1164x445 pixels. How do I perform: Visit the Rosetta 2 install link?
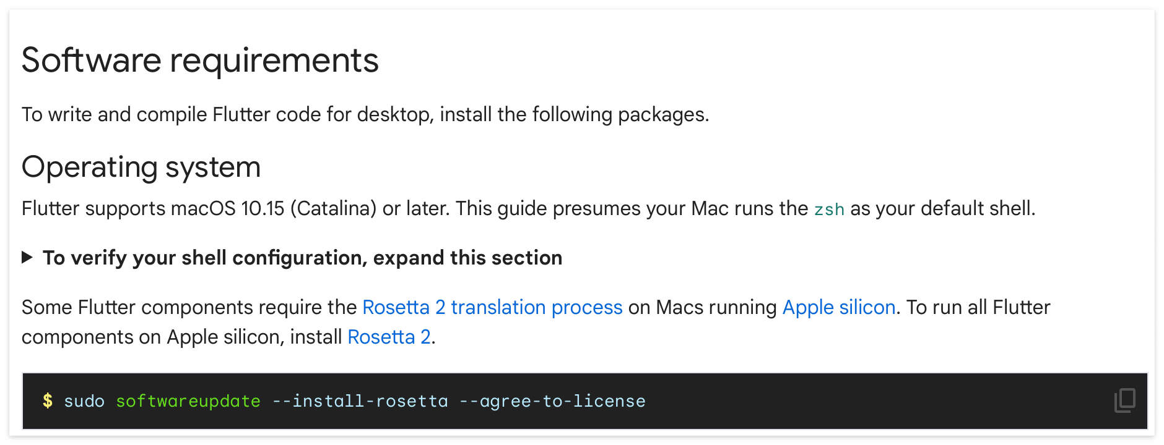click(x=389, y=337)
